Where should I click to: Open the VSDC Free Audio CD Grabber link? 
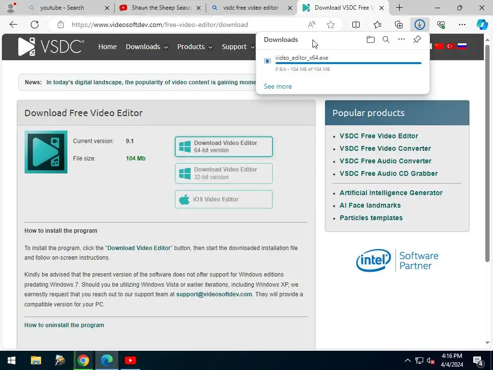click(389, 173)
